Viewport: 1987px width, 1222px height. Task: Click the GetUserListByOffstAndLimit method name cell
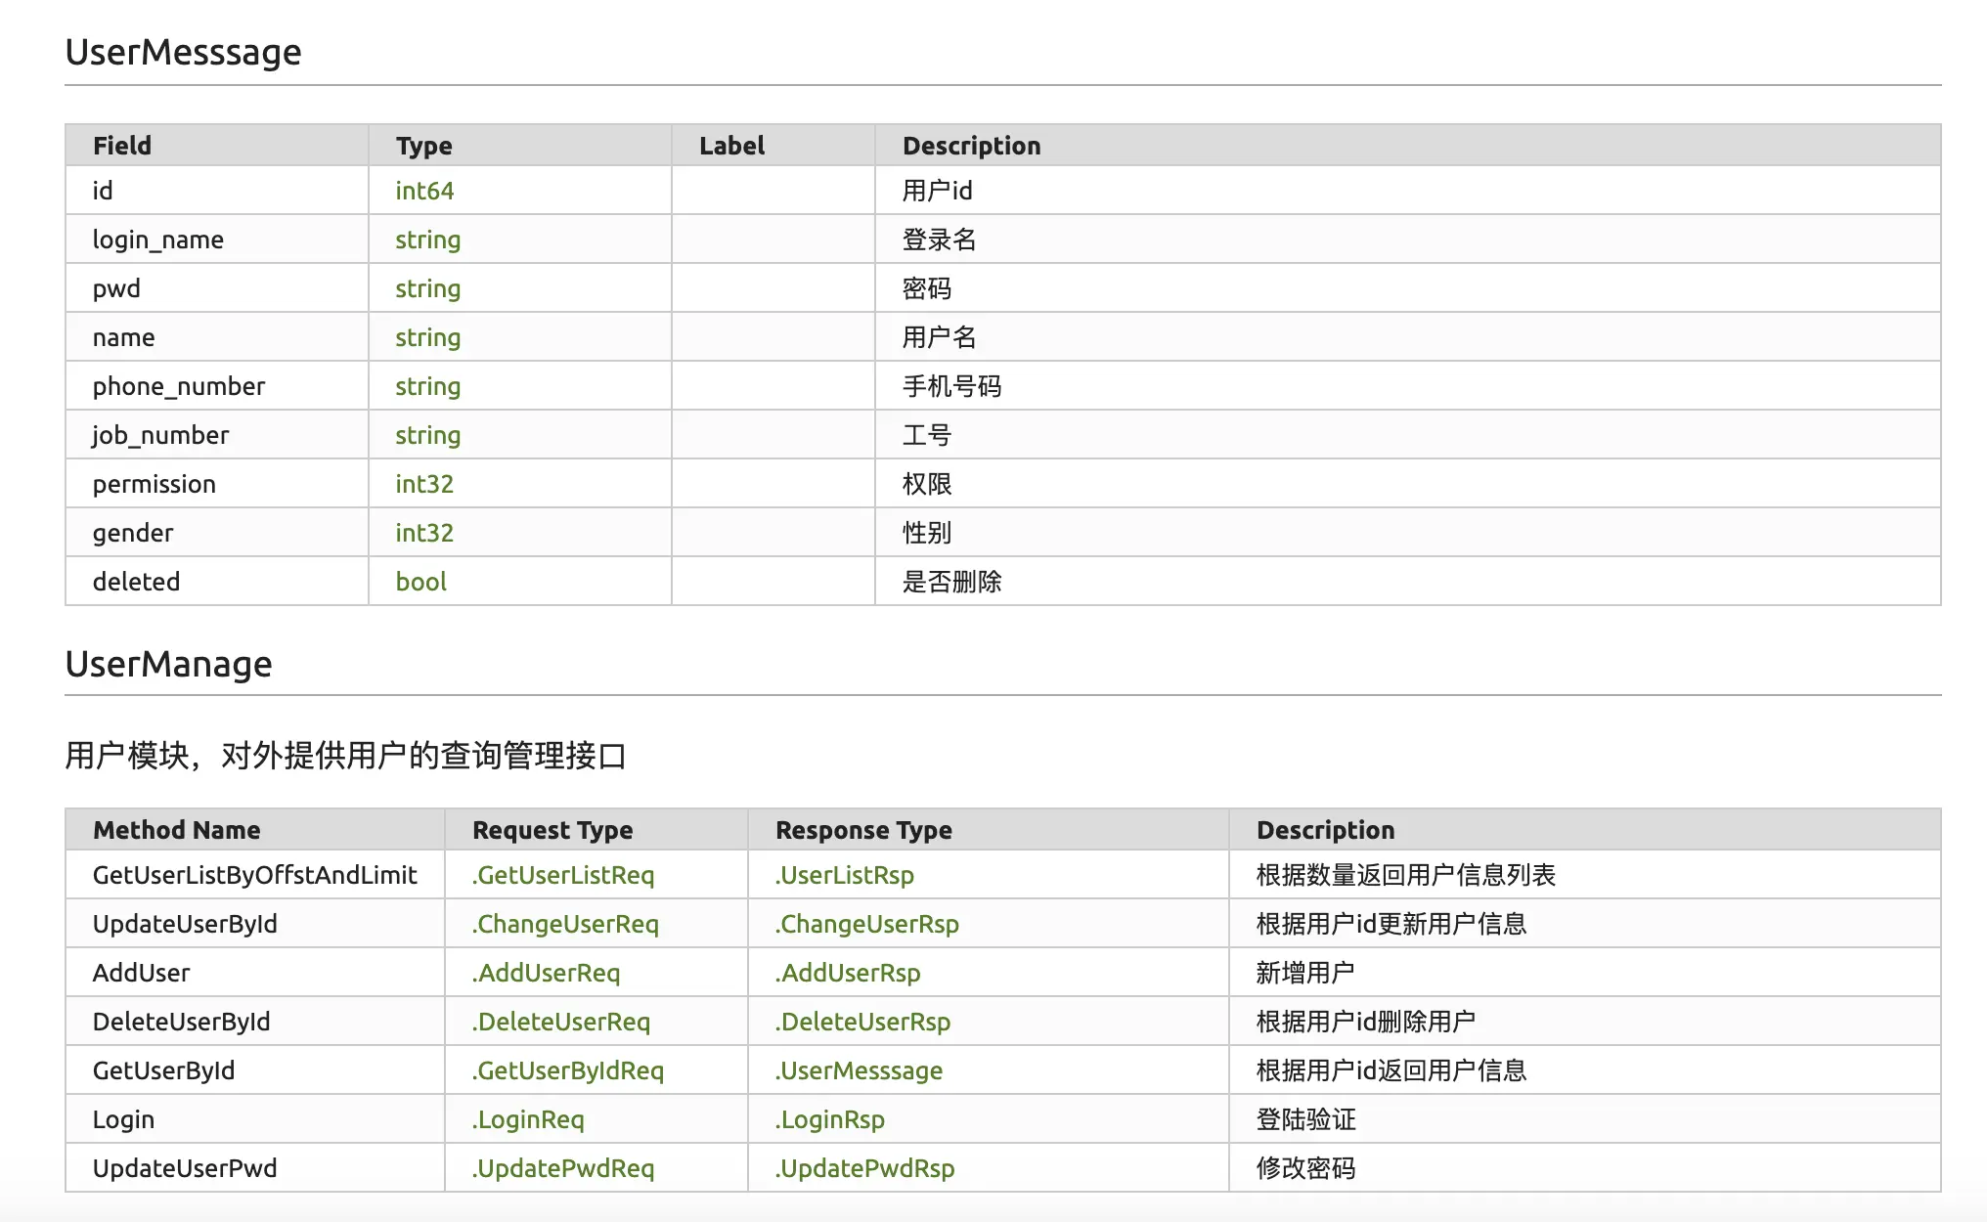point(254,875)
